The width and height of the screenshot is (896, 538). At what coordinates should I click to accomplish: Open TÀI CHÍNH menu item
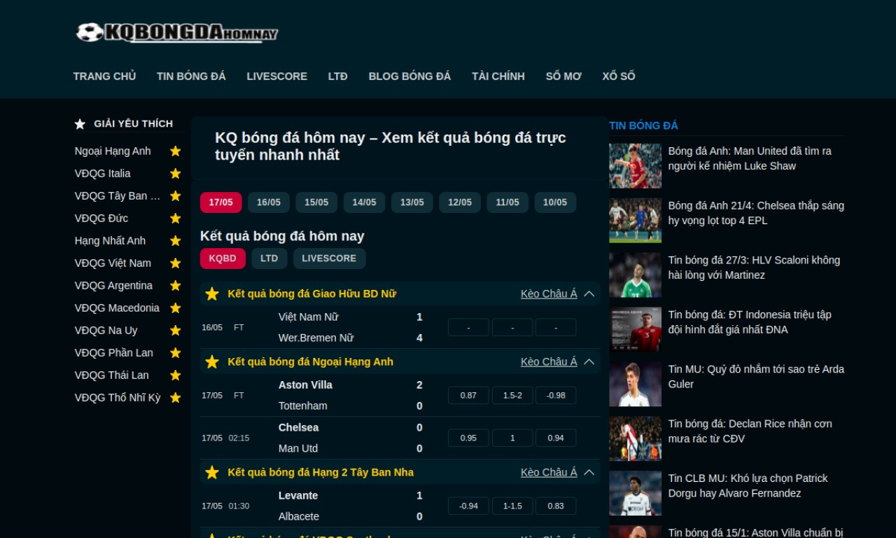[x=498, y=76]
